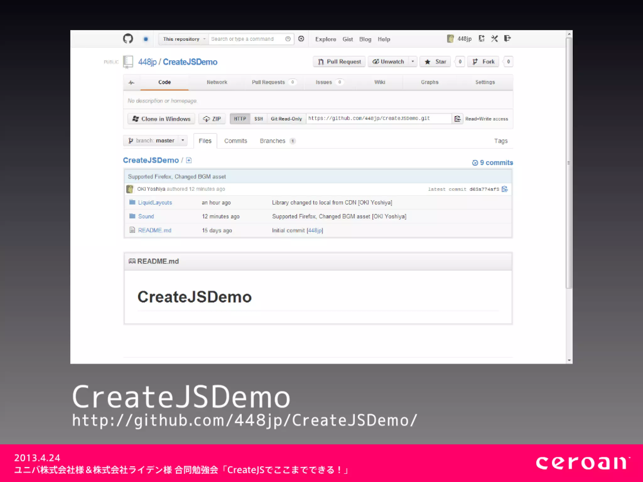Open the 448jp profile name in the header
This screenshot has height=482, width=643.
[464, 39]
